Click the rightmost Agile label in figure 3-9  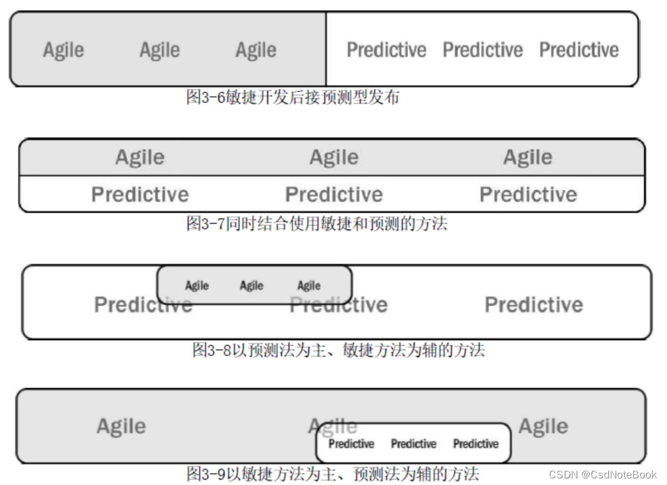click(543, 427)
